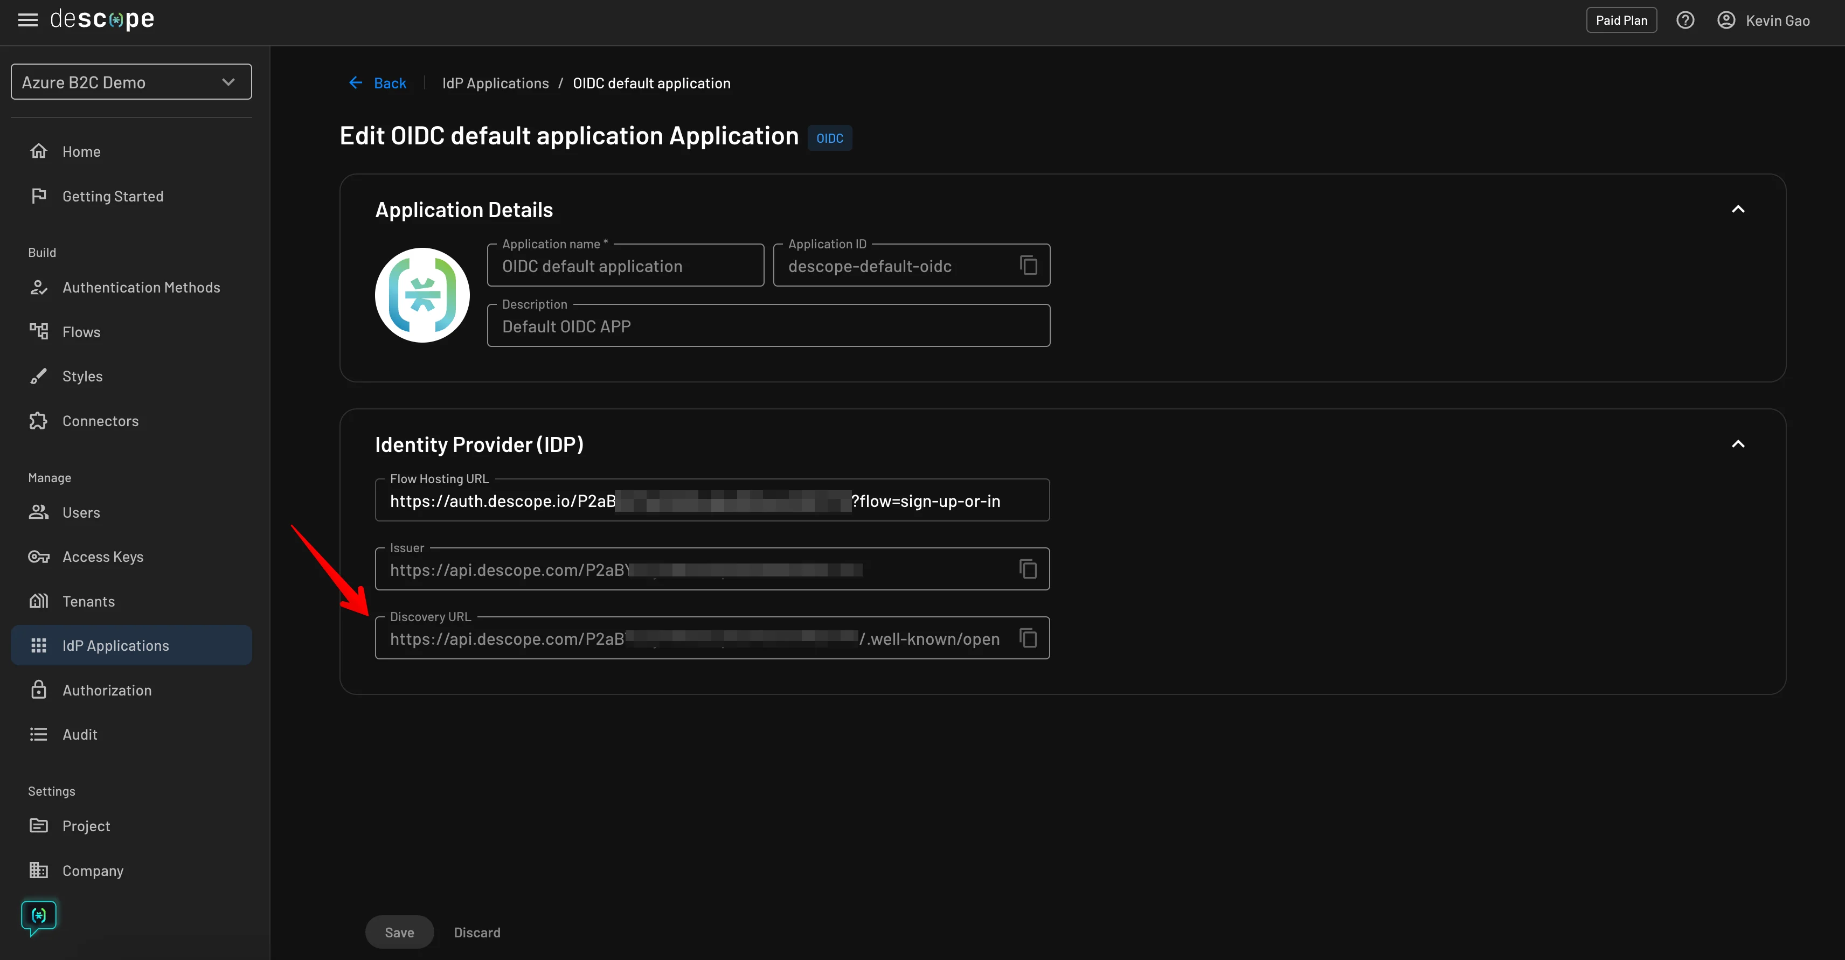Image resolution: width=1845 pixels, height=960 pixels.
Task: Open the Styles section
Action: coord(82,376)
